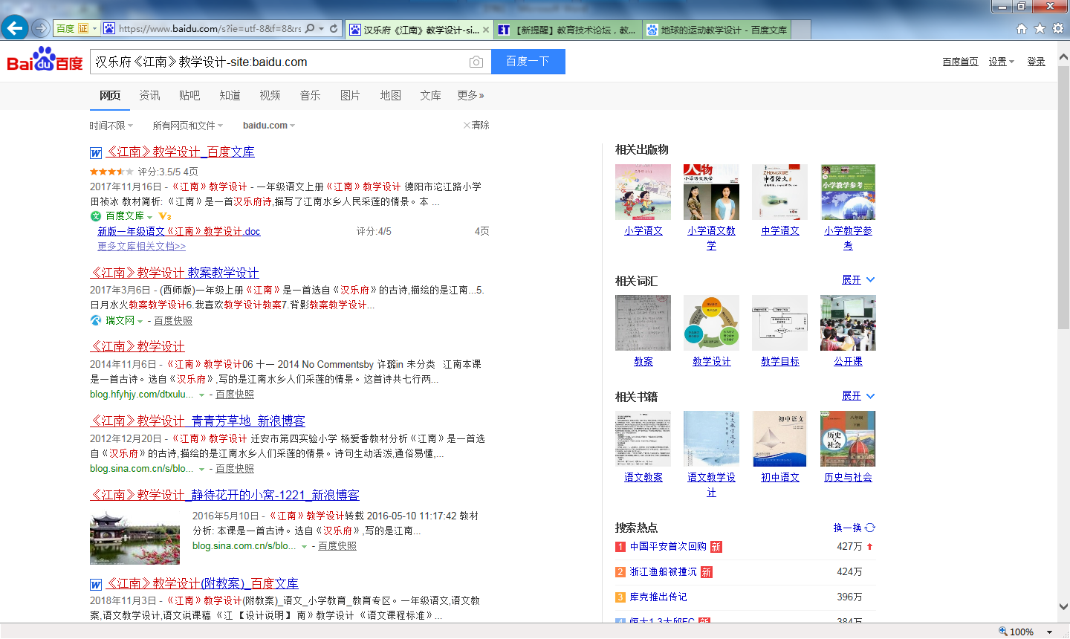The height and width of the screenshot is (639, 1070).
Task: Expand the 相关词汇 section with 展开
Action: [858, 280]
